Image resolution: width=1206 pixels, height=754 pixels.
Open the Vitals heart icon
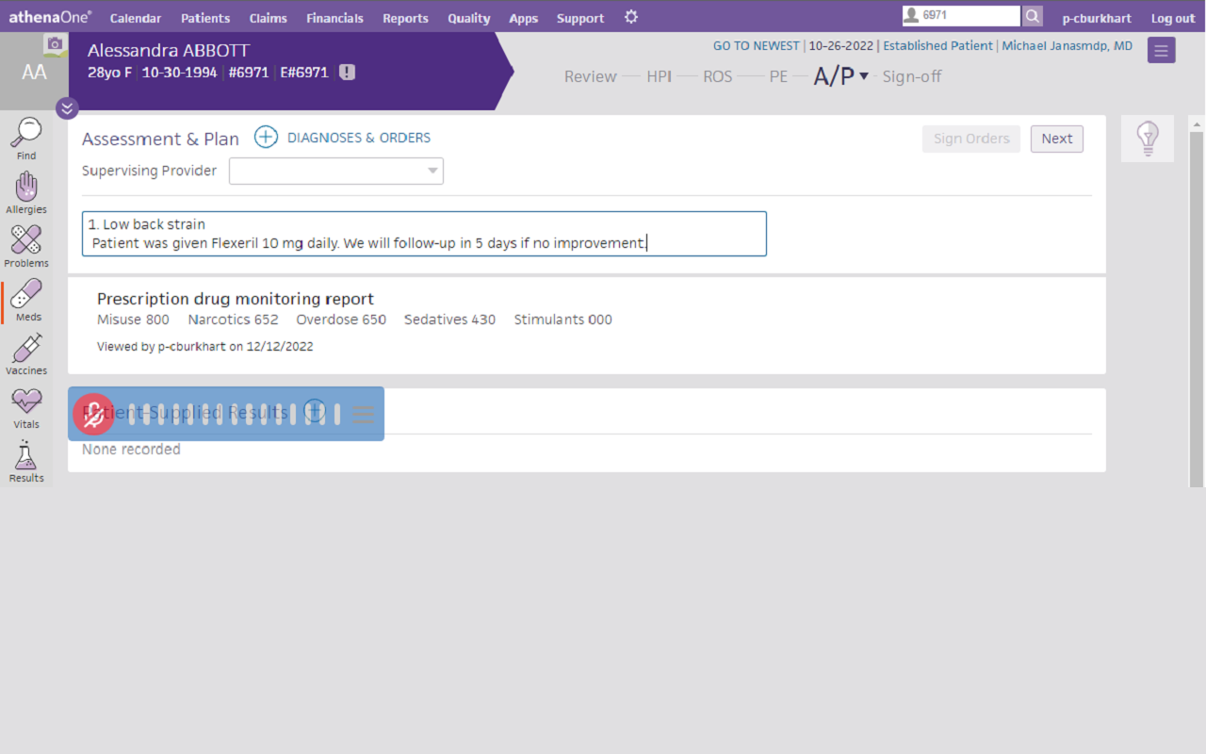pyautogui.click(x=26, y=403)
